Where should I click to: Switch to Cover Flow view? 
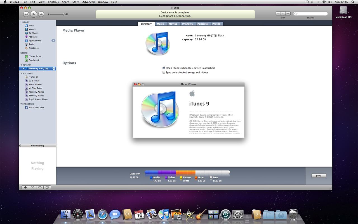(x=288, y=13)
